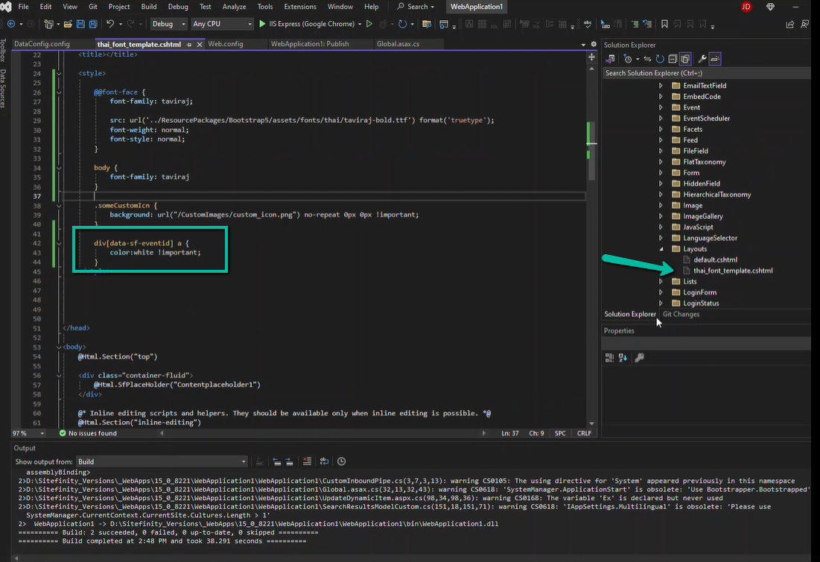Click the Search Solution Explorer input field

click(x=706, y=73)
